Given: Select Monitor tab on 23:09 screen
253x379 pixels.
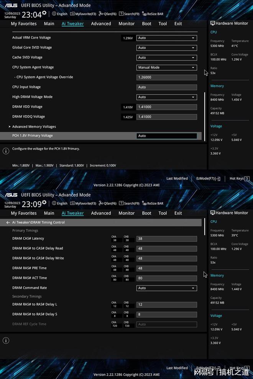Looking at the screenshot, I should pyautogui.click(x=127, y=213).
